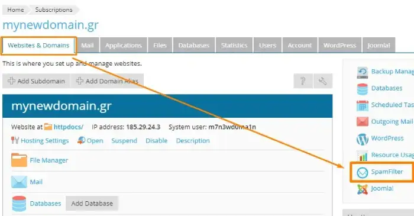Image resolution: width=414 pixels, height=216 pixels.
Task: Switch to the Mail tab
Action: (87, 46)
